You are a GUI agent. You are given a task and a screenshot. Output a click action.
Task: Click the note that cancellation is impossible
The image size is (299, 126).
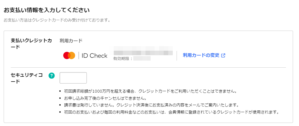pos(105,99)
